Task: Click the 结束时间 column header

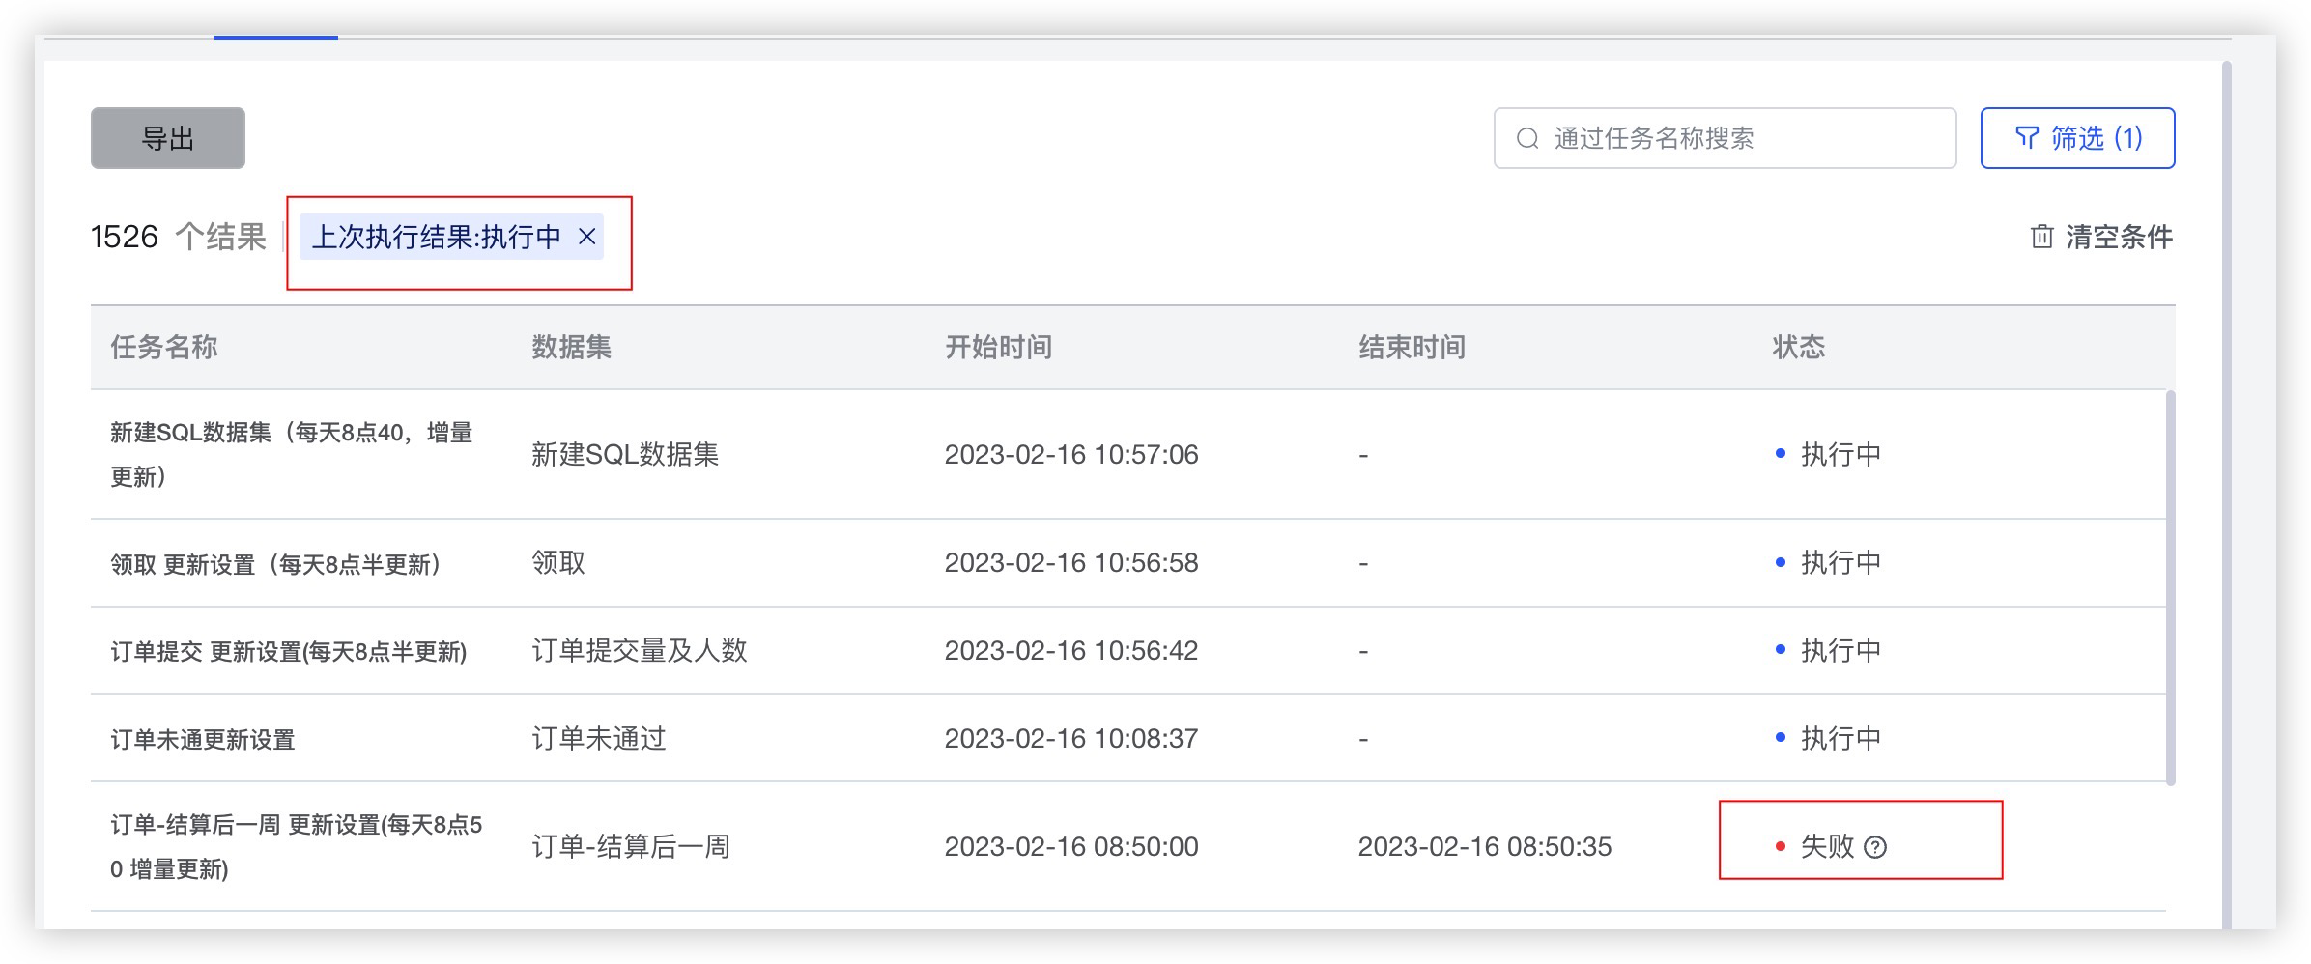Action: coord(1412,348)
